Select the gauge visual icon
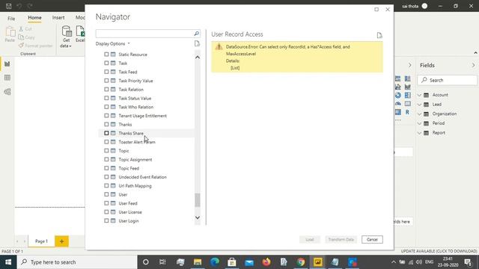This screenshot has height=269, width=479. [x=397, y=104]
